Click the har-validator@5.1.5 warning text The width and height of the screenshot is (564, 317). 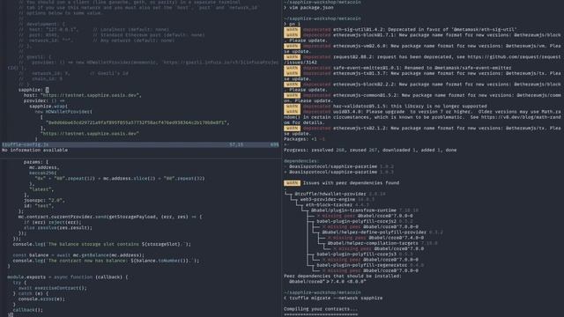click(x=410, y=107)
